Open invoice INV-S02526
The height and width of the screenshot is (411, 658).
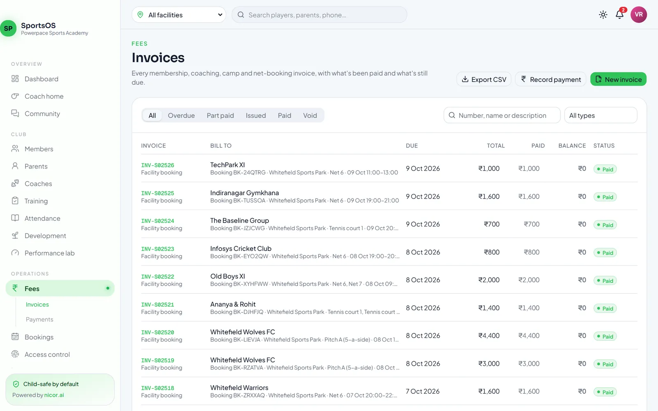pyautogui.click(x=158, y=165)
